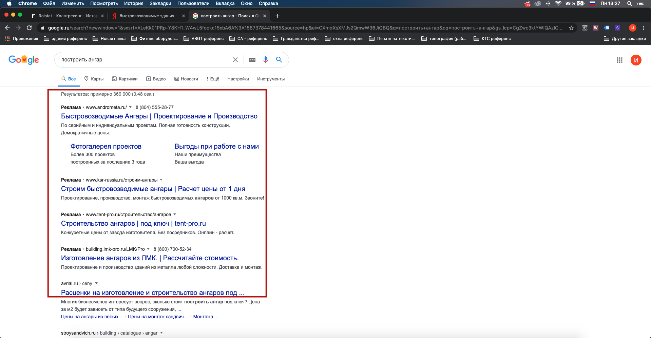The height and width of the screenshot is (338, 651).
Task: Open Spotlight search in menu bar
Action: (x=630, y=3)
